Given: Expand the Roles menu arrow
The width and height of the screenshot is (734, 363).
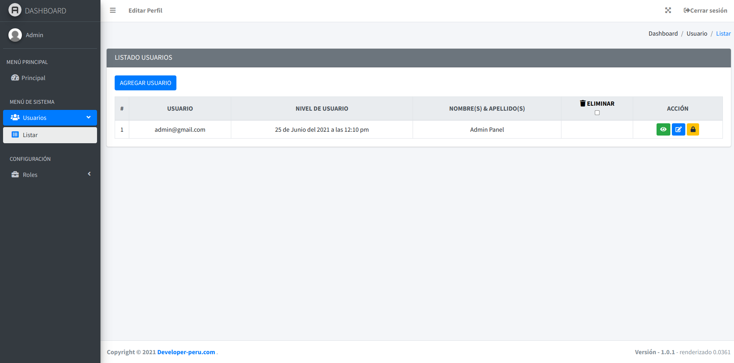Looking at the screenshot, I should pyautogui.click(x=89, y=174).
